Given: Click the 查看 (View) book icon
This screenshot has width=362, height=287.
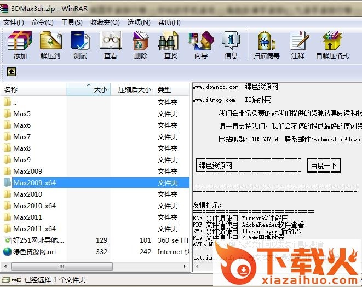Looking at the screenshot, I should (111, 41).
